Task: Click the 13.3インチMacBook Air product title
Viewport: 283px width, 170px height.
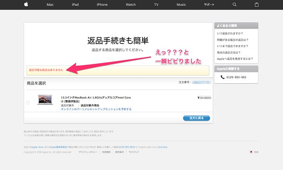Action: [96, 99]
